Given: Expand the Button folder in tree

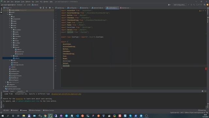Looking at the screenshot, I should point(12,34).
